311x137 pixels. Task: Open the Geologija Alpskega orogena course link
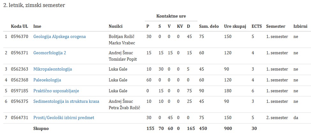59,36
